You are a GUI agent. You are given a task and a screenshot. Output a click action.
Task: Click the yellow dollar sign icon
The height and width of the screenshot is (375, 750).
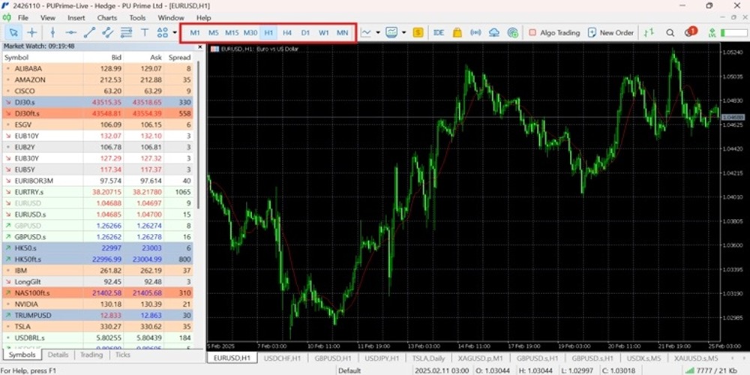tap(418, 32)
